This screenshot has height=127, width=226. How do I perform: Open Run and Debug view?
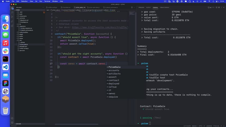tap(12, 21)
